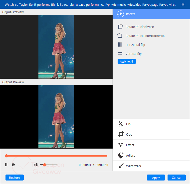Open the Crop tool
Viewport: 190px width, 184px height.
(121, 134)
